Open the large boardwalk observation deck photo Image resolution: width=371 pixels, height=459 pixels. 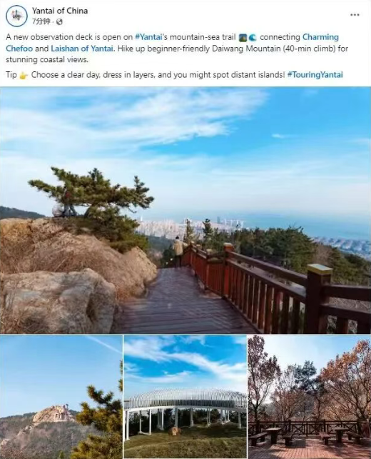tap(185, 211)
